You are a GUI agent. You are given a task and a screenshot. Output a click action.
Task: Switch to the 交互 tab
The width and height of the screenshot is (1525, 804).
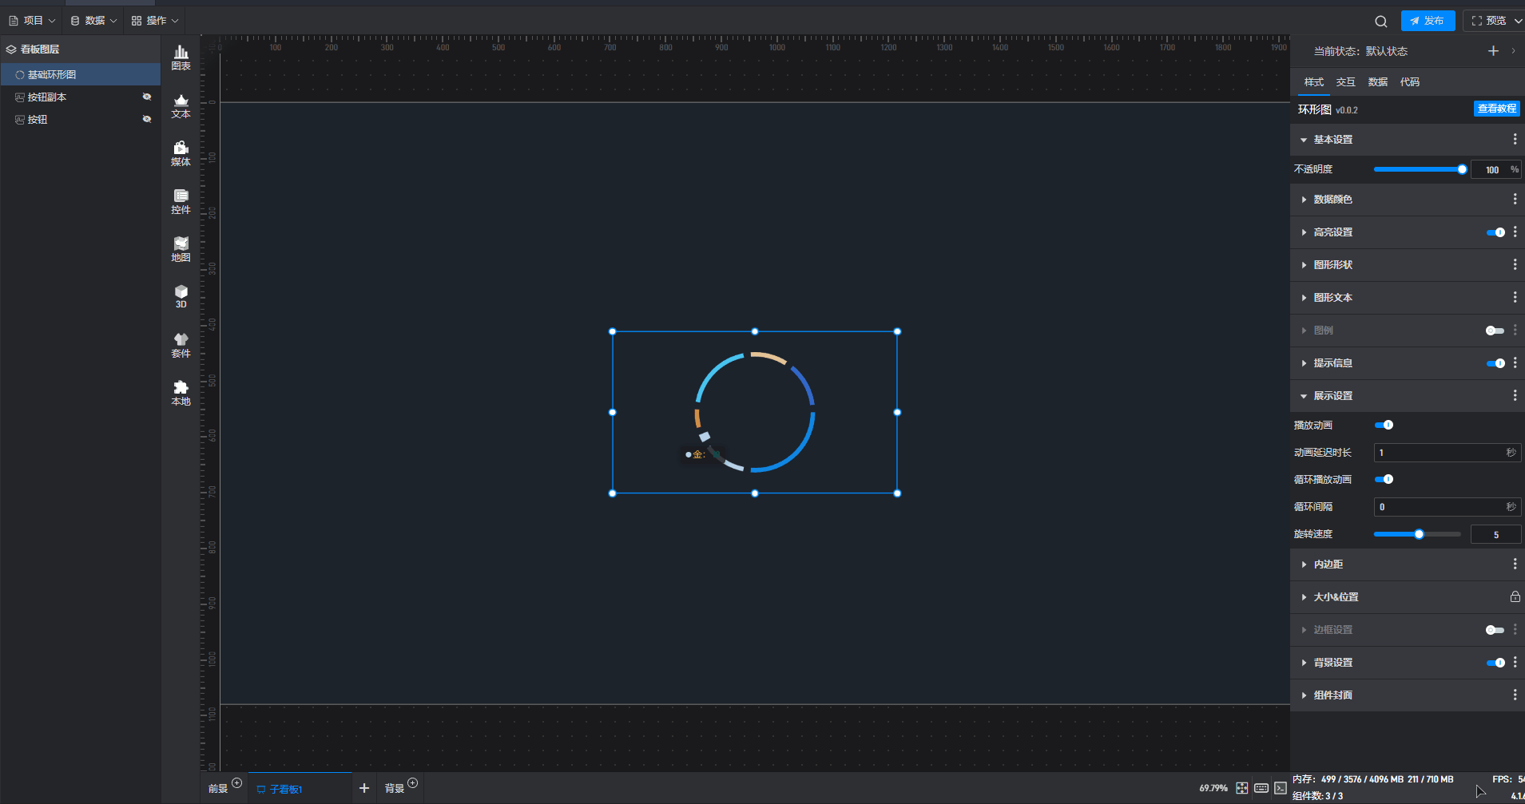point(1345,82)
